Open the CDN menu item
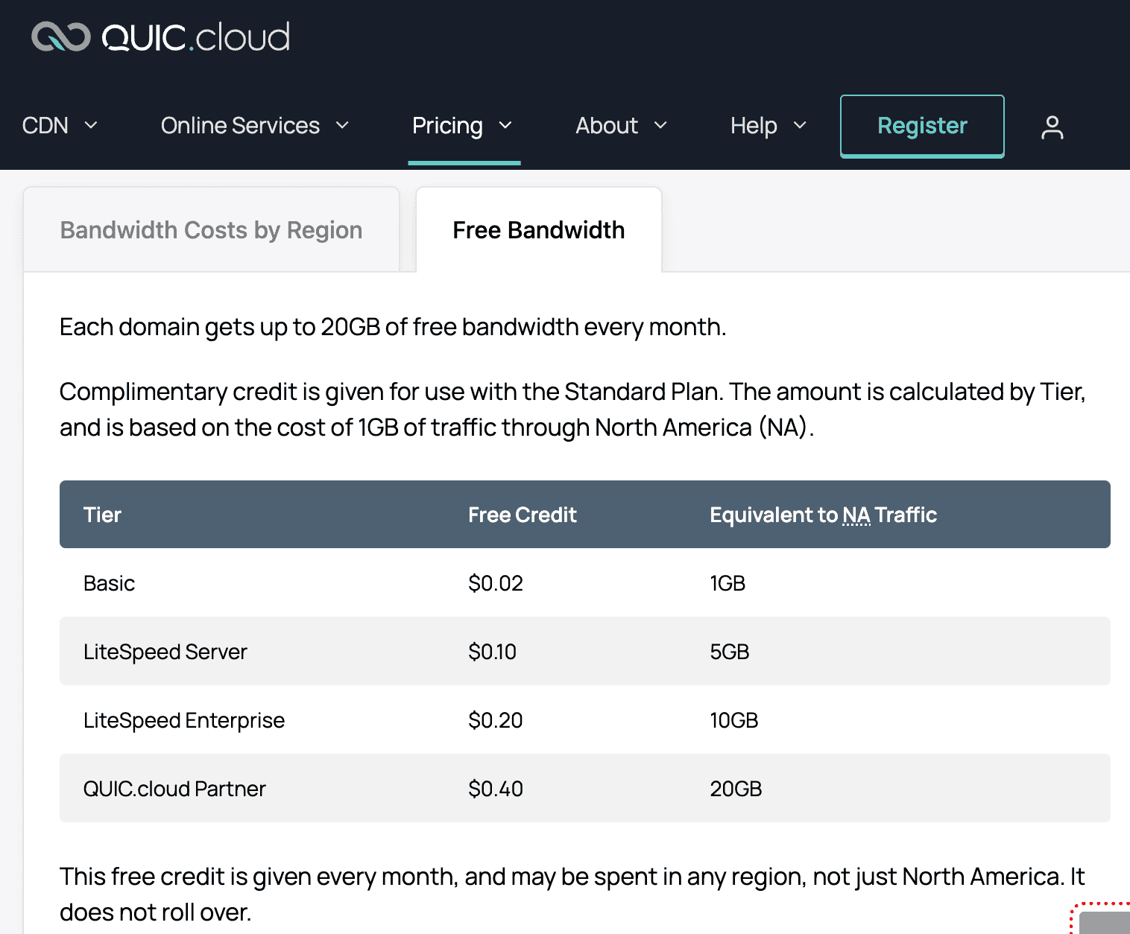Screen dimensions: 1130x934 tap(45, 125)
